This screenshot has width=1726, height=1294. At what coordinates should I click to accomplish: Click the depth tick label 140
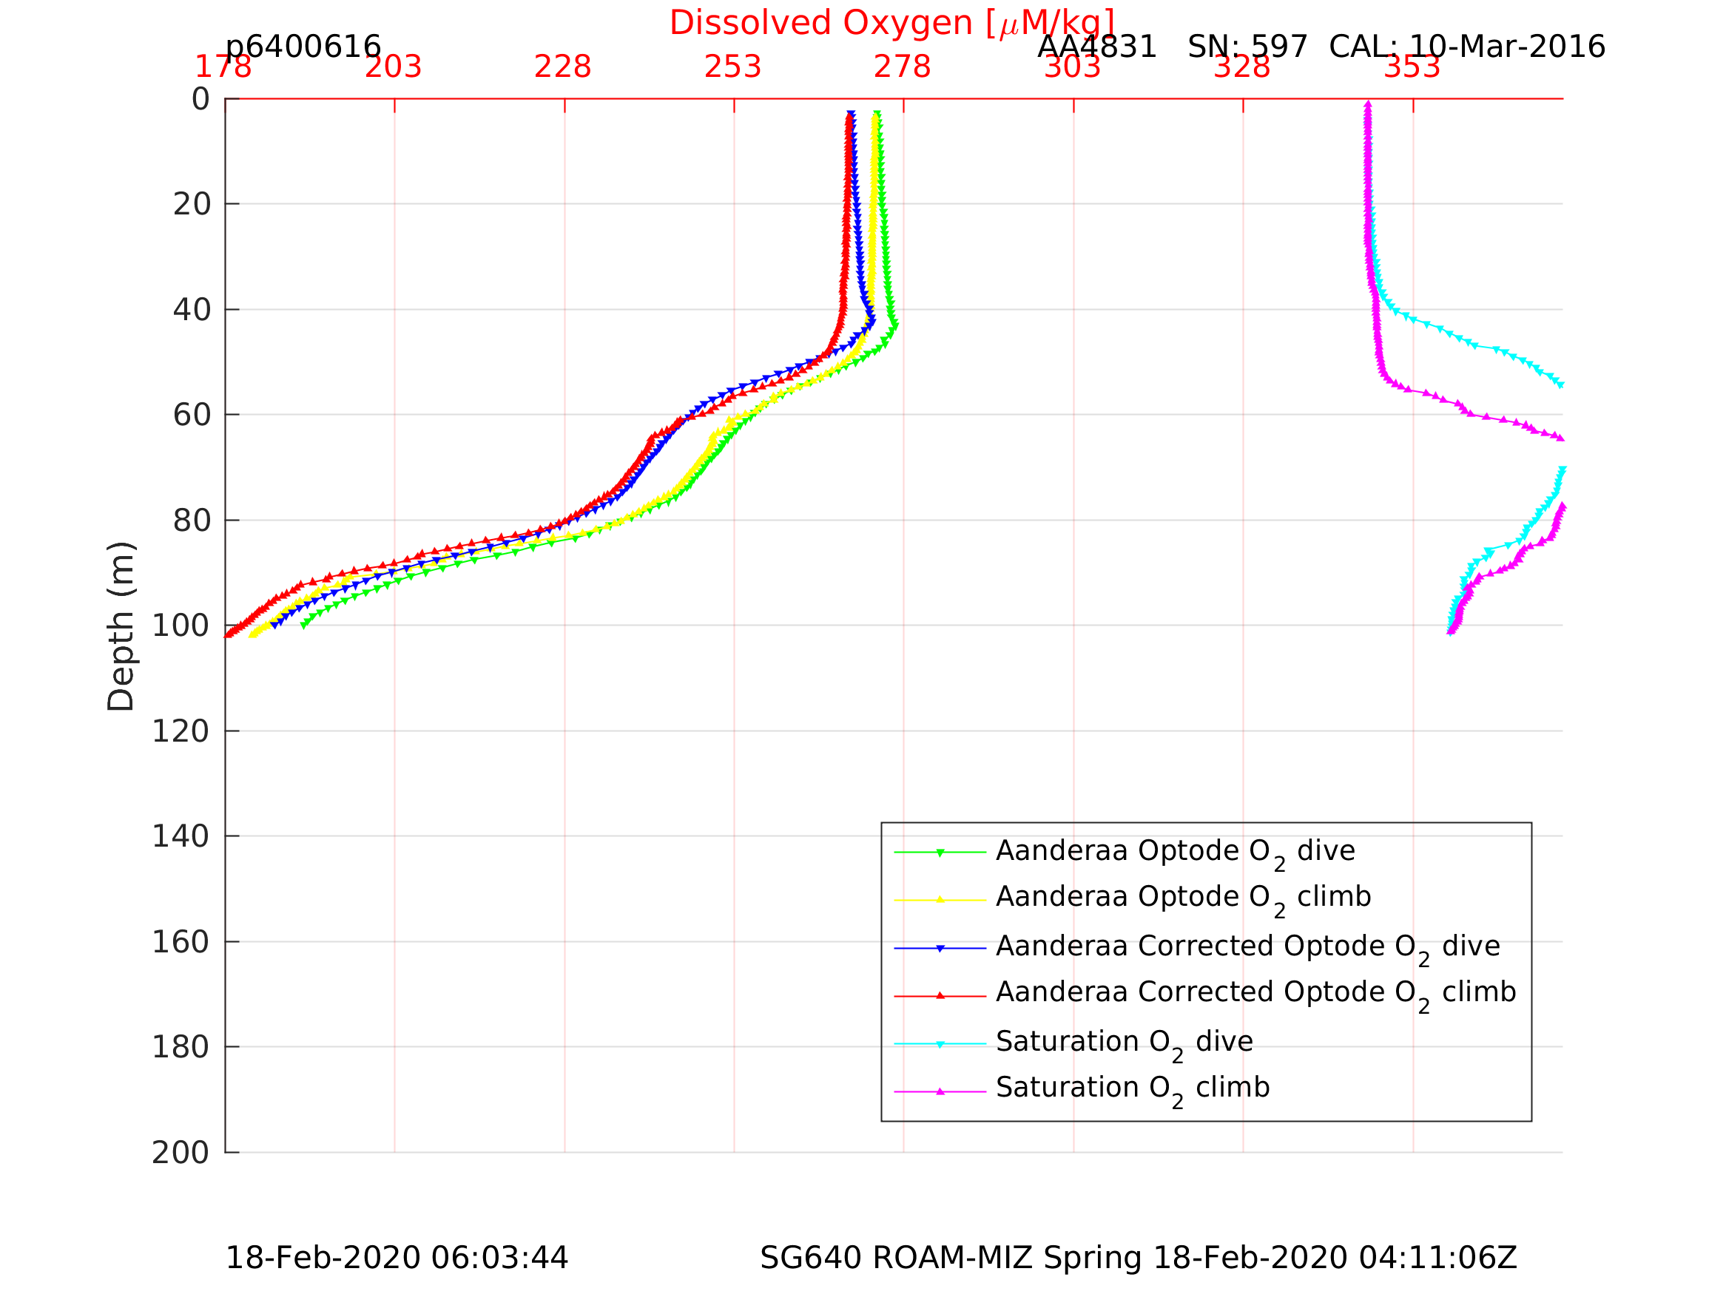click(181, 836)
